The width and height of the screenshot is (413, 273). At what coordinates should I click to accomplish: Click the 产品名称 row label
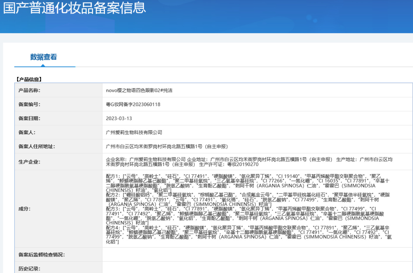(x=29, y=91)
